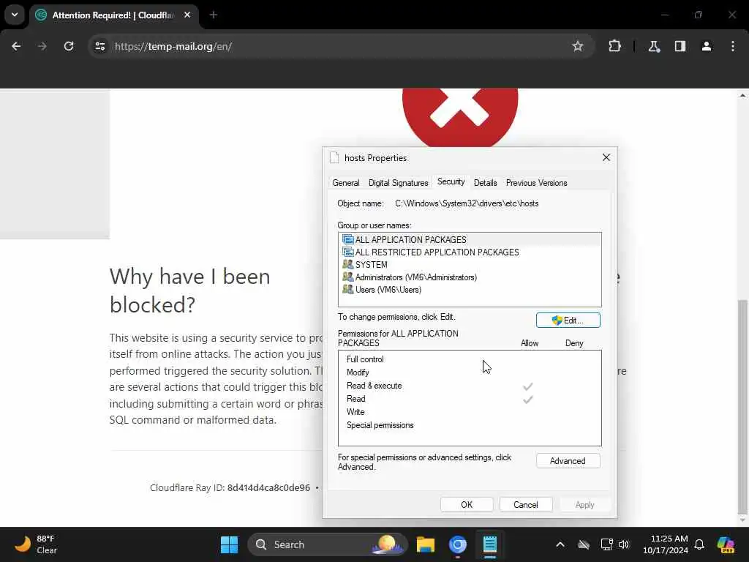Open a new browser tab
Screen dimensions: 749x562
coord(214,15)
